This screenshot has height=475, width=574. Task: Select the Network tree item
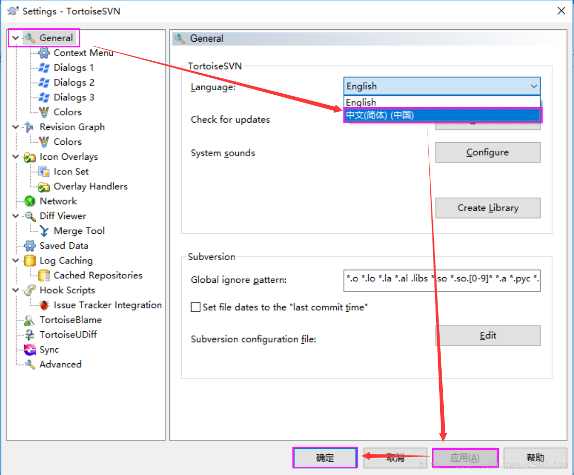pyautogui.click(x=58, y=201)
